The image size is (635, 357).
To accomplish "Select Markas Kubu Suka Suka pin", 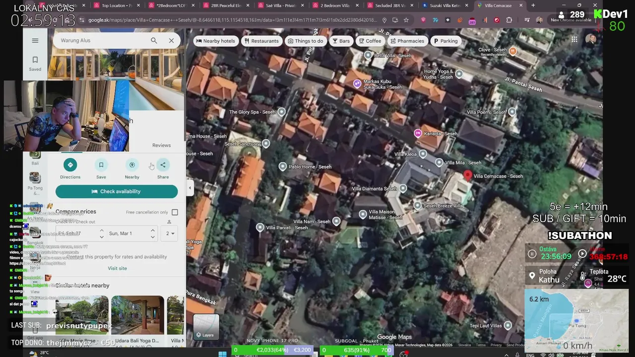I will point(357,84).
